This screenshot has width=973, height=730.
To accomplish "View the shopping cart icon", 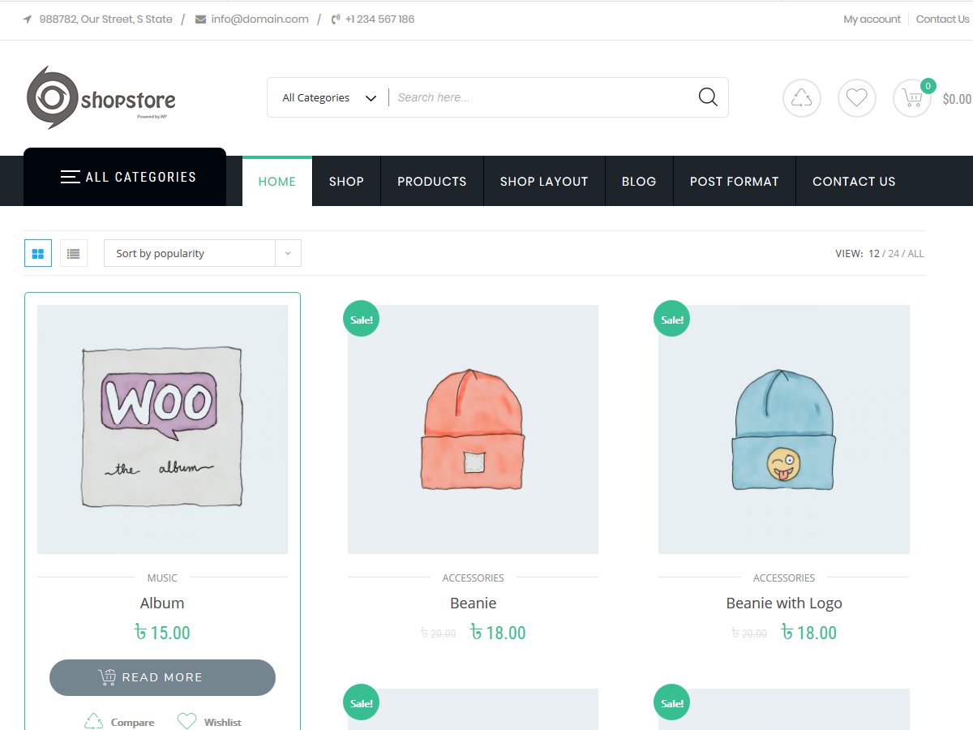I will point(911,97).
